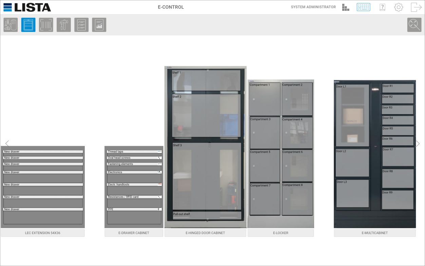This screenshot has height=266, width=425.
Task: Click the zoom-to-fit magnifier icon
Action: click(x=414, y=25)
